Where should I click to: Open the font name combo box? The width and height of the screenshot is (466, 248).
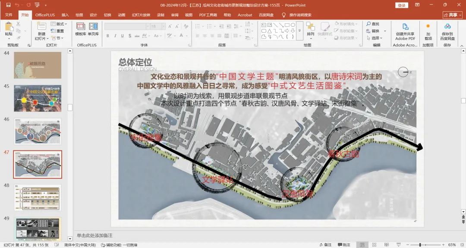coord(127,26)
